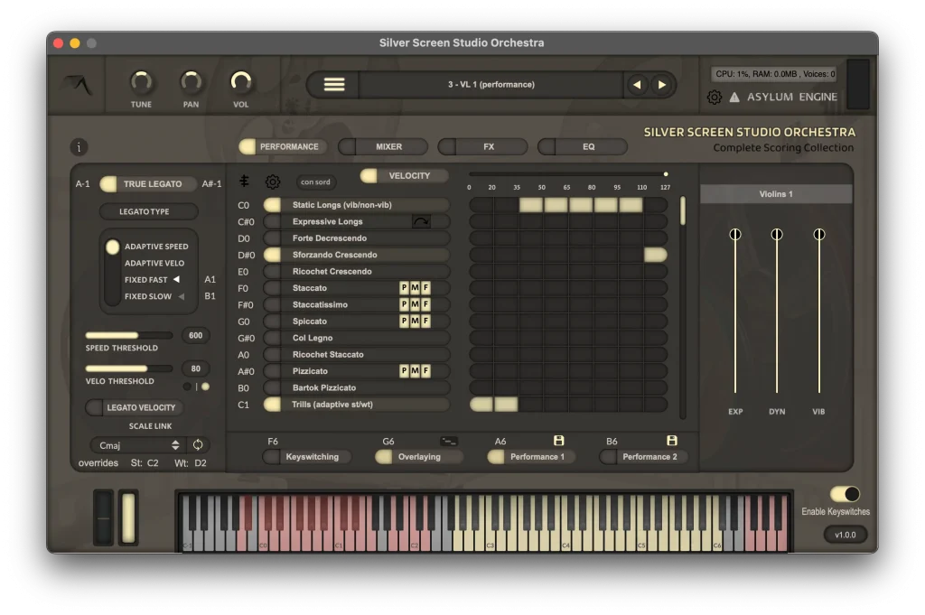The height and width of the screenshot is (615, 925).
Task: Select Adaptive Velo legato type
Action: tap(154, 263)
